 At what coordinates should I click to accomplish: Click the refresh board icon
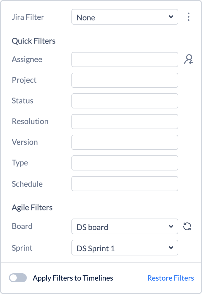pyautogui.click(x=187, y=226)
